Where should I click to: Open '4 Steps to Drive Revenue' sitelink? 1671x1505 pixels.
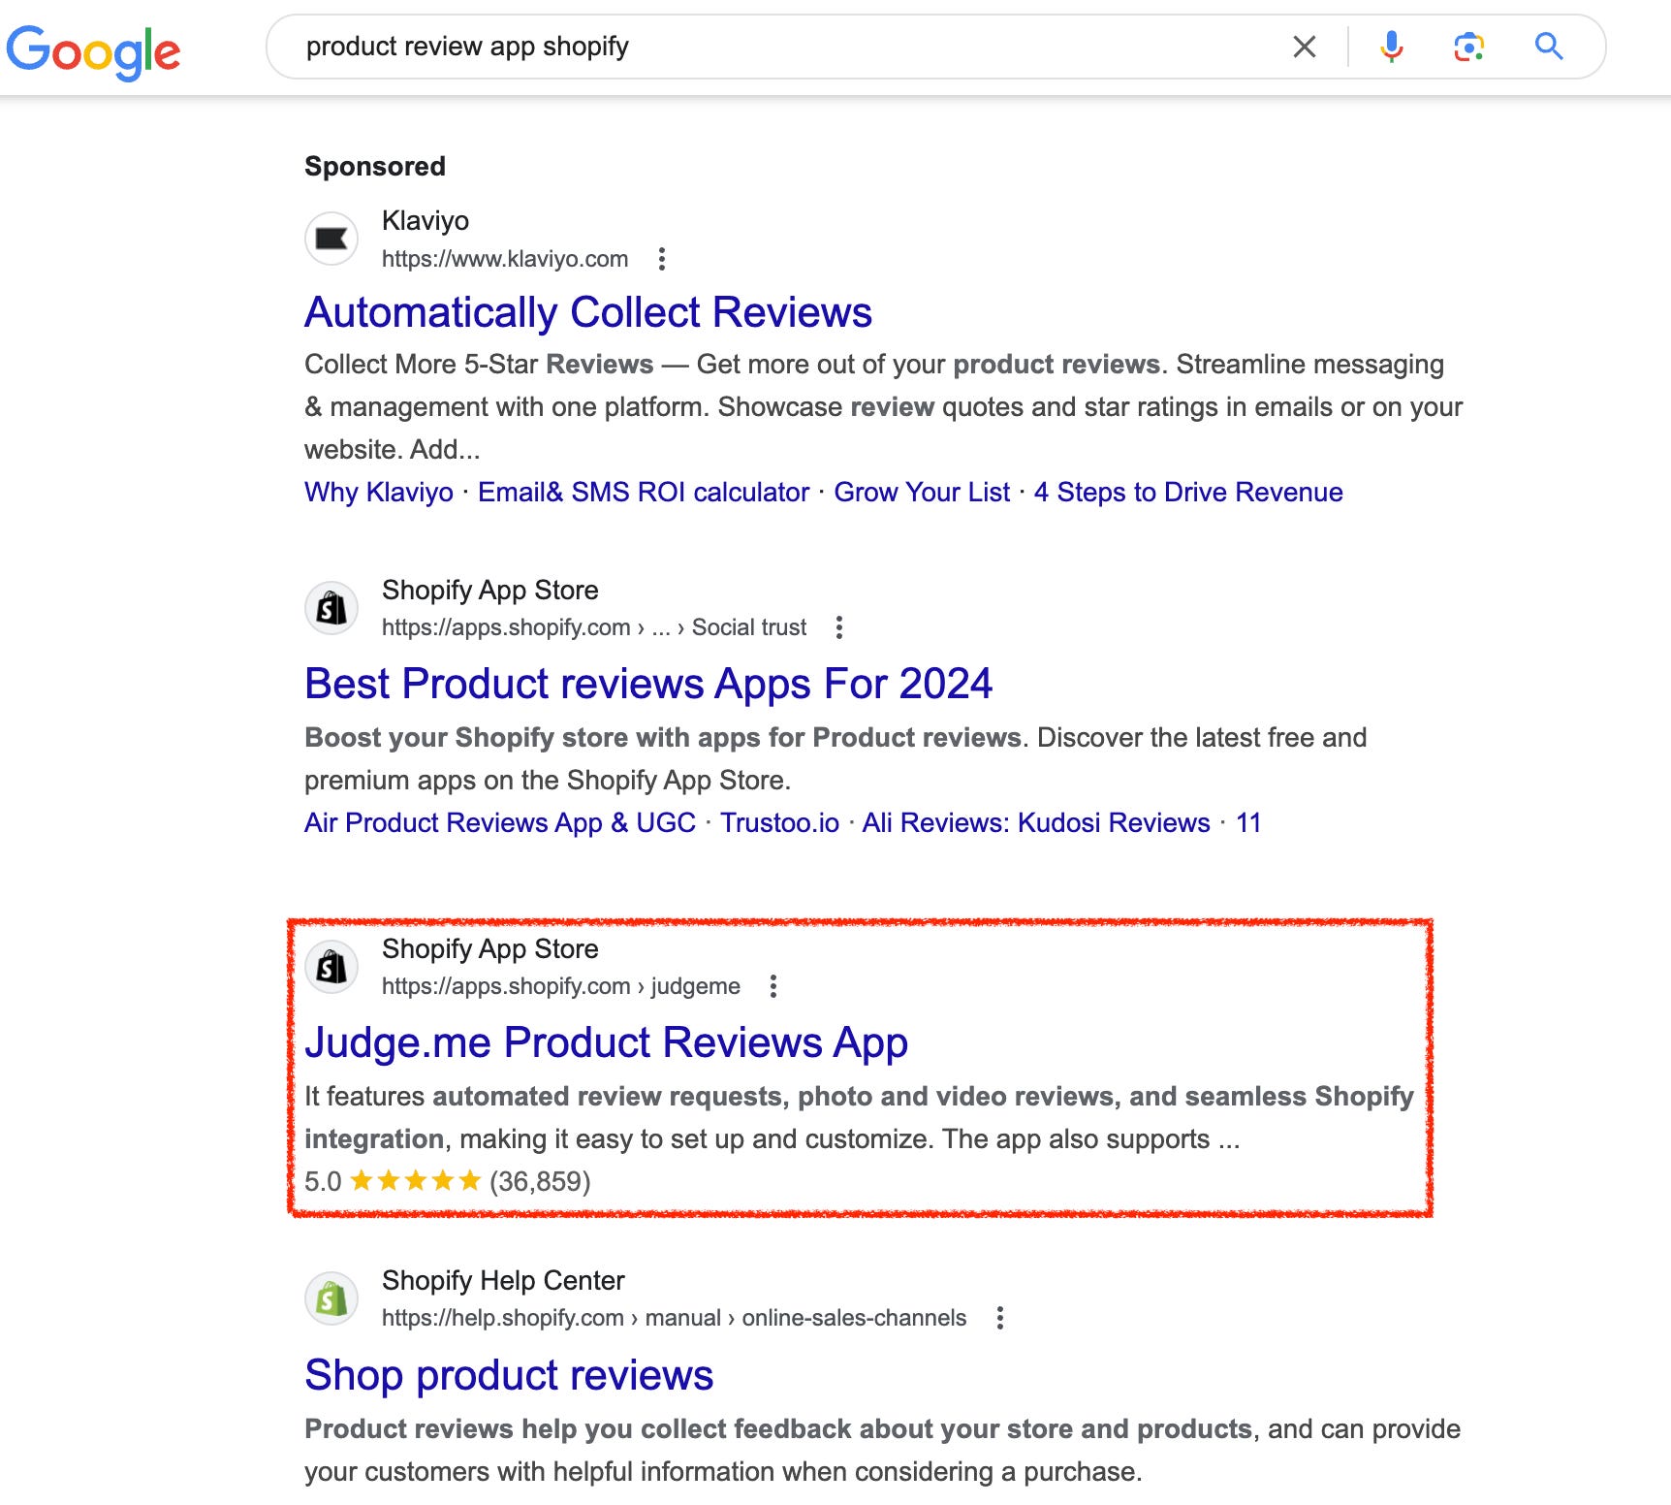(1188, 493)
